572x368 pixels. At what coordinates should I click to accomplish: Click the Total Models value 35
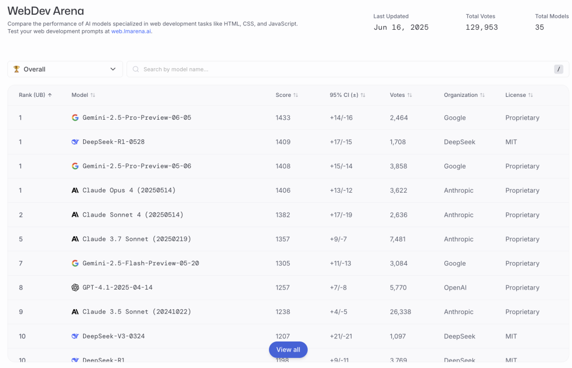click(540, 28)
